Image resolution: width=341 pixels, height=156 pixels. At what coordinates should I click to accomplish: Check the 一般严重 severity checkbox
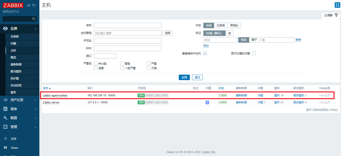[x=122, y=68]
